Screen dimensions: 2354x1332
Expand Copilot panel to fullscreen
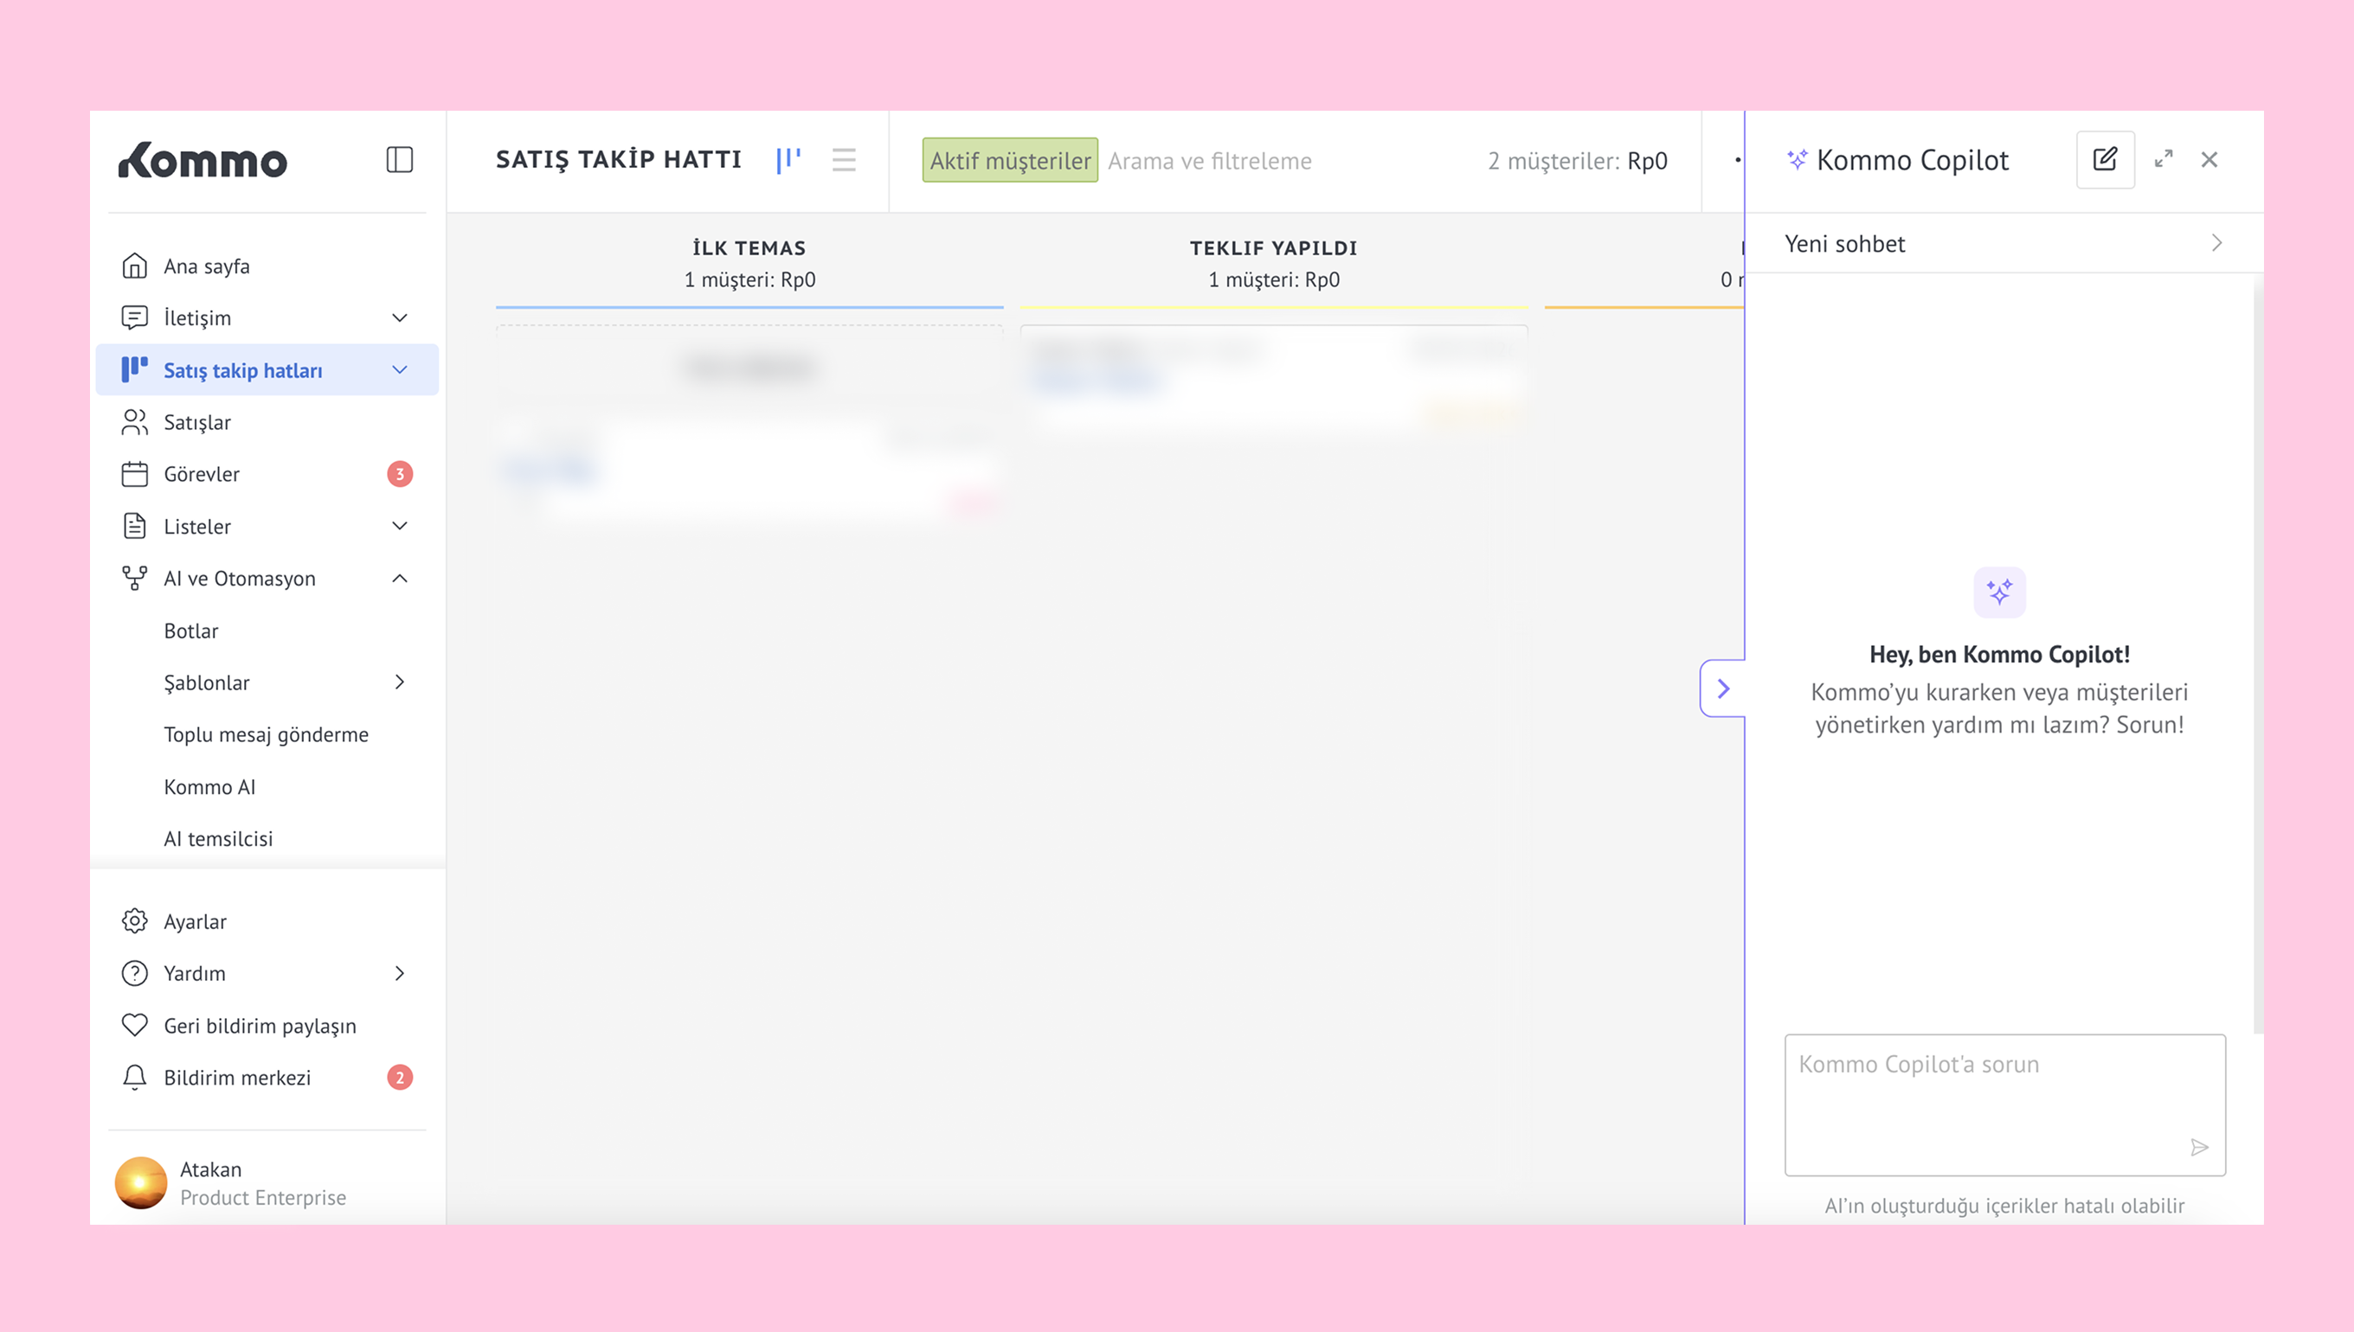pyautogui.click(x=2163, y=160)
